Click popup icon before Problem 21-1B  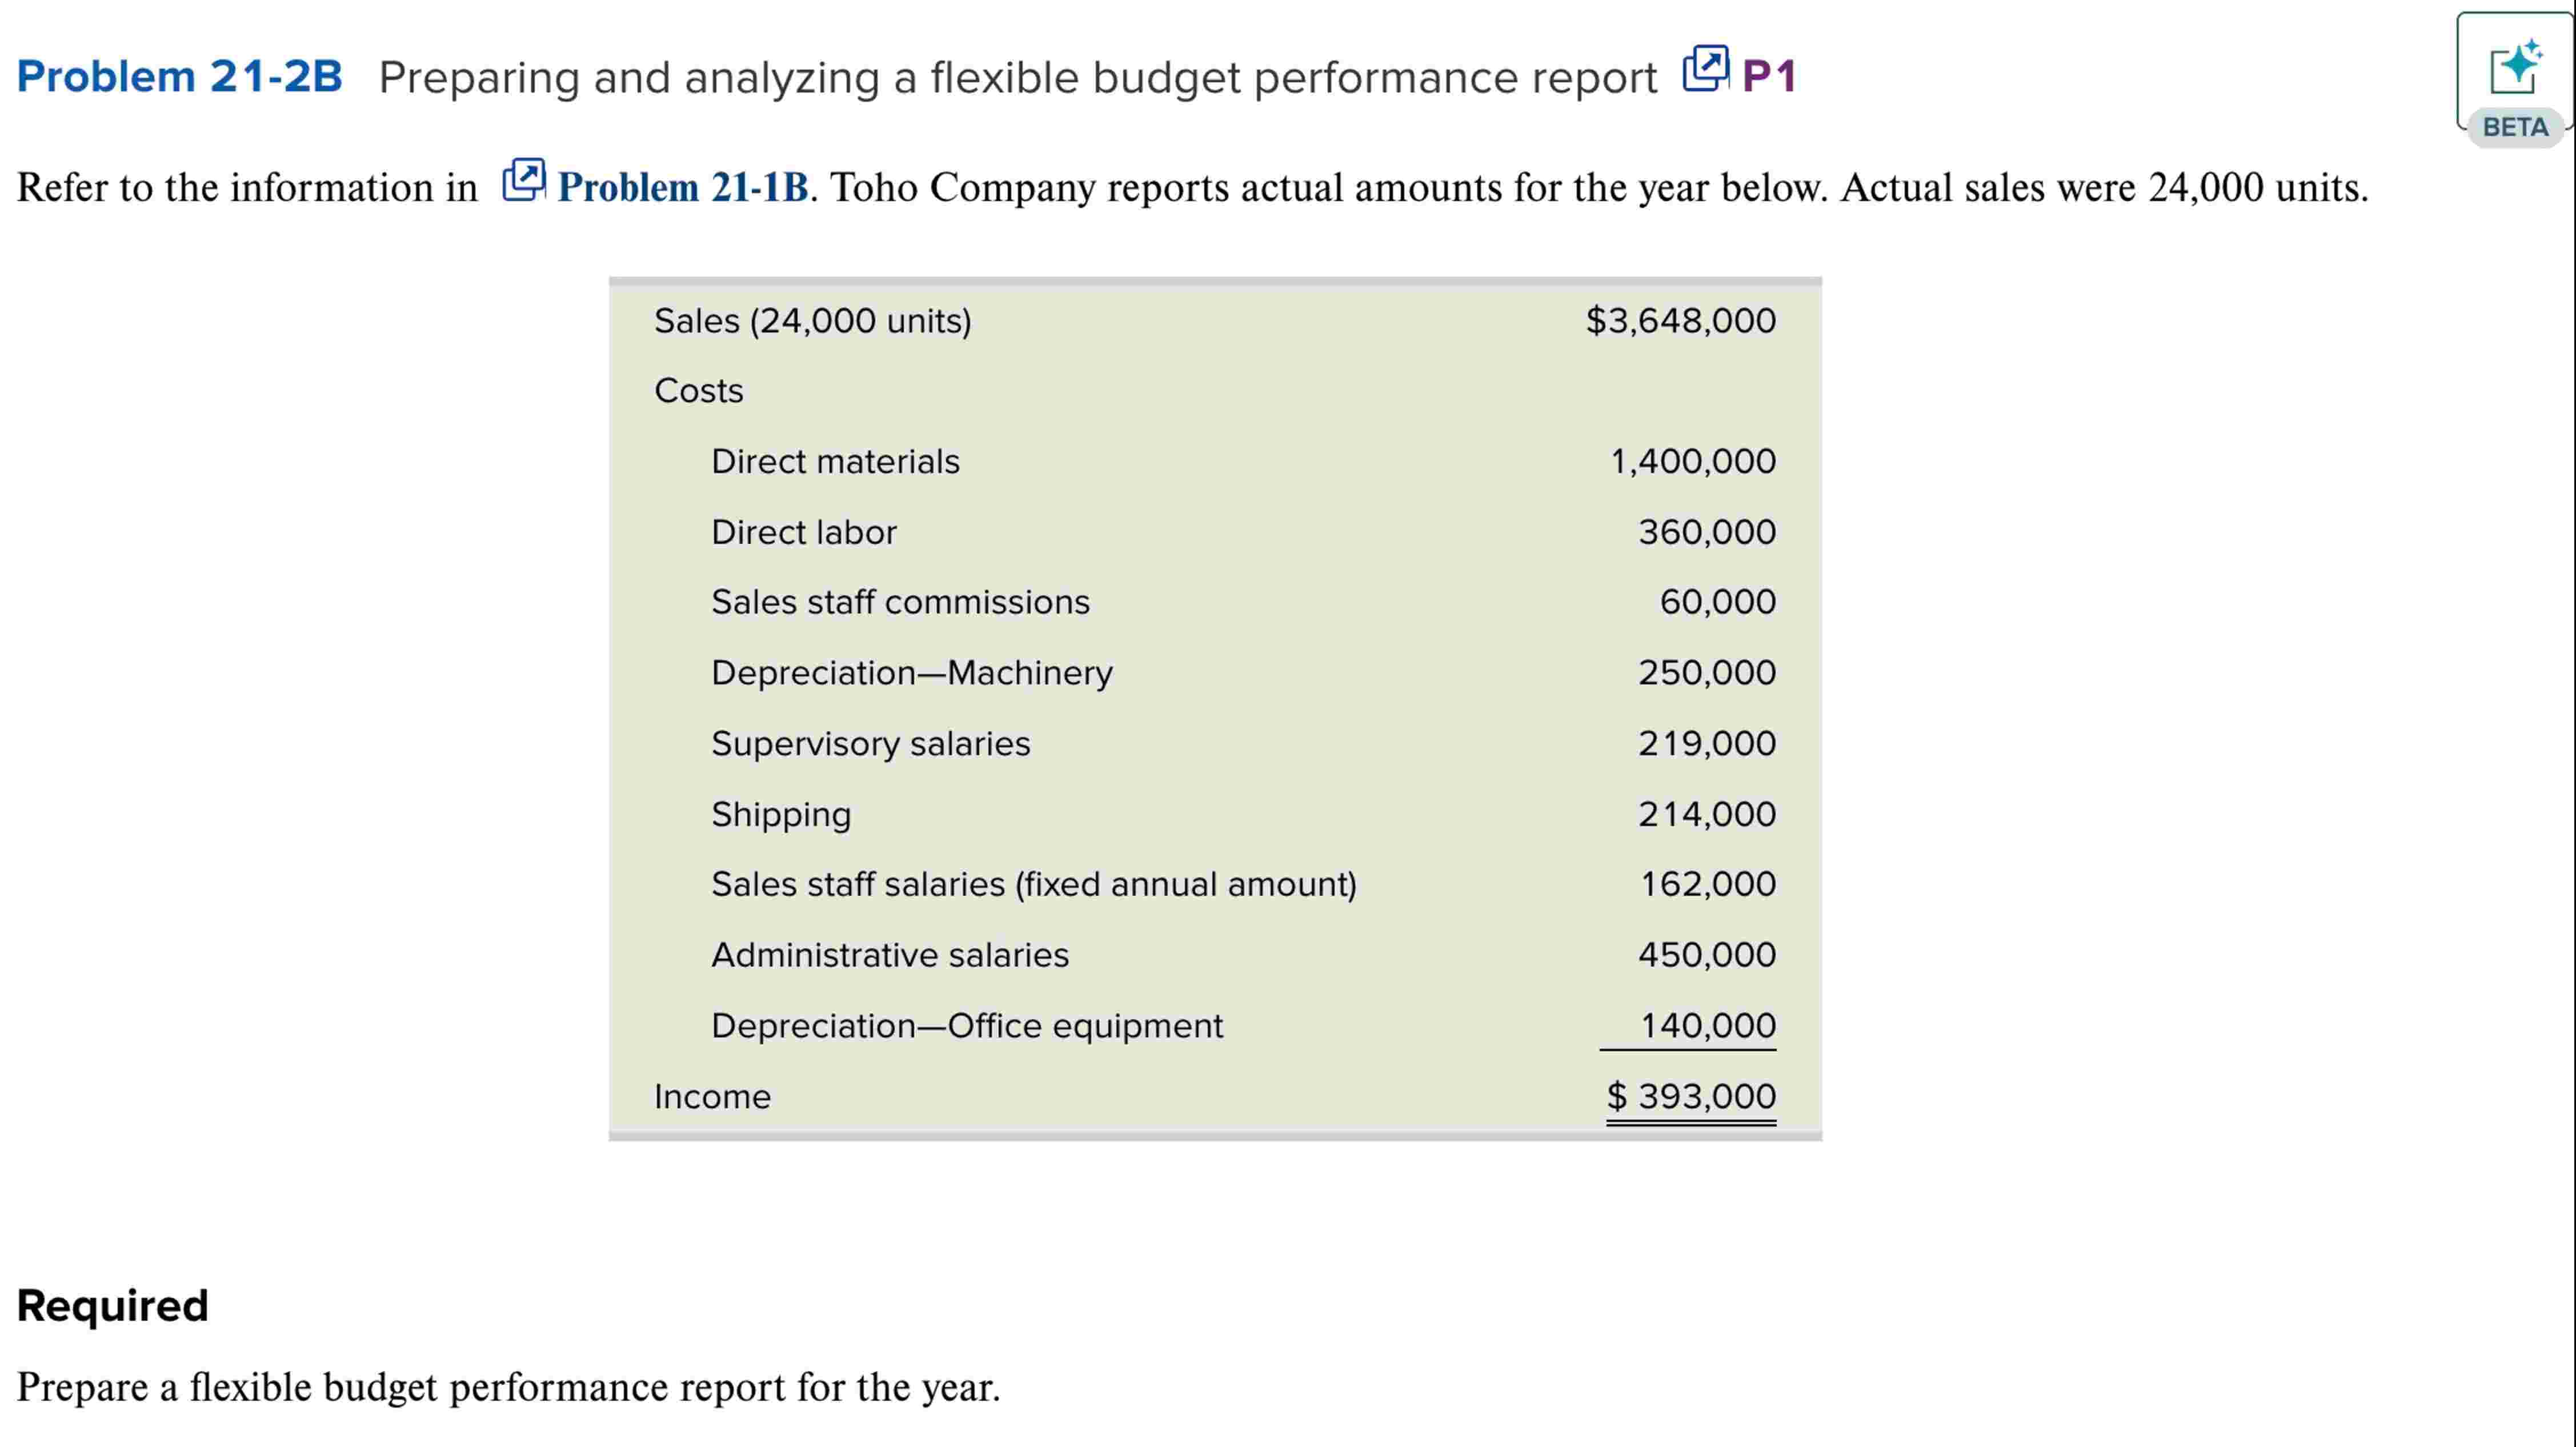pos(523,180)
